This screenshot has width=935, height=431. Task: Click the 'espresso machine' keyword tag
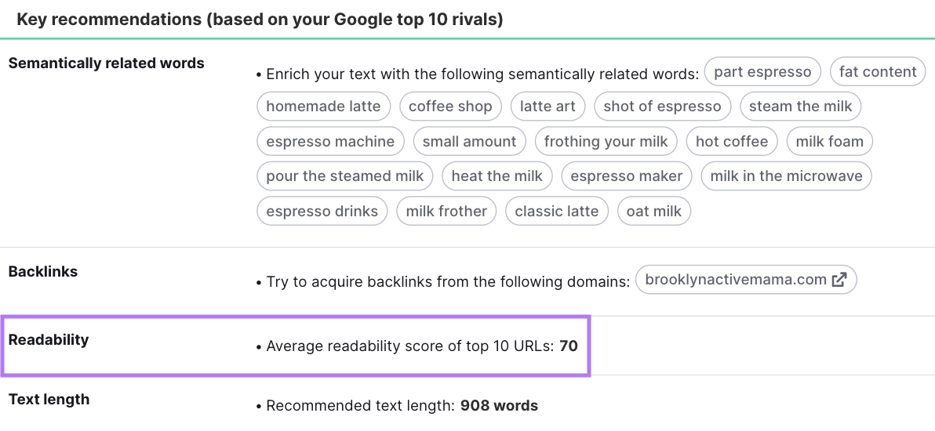pyautogui.click(x=330, y=142)
